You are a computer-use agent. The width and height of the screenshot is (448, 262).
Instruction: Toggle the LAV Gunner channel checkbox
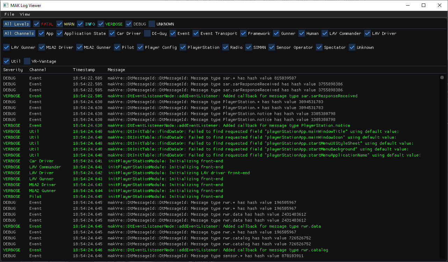coord(6,47)
